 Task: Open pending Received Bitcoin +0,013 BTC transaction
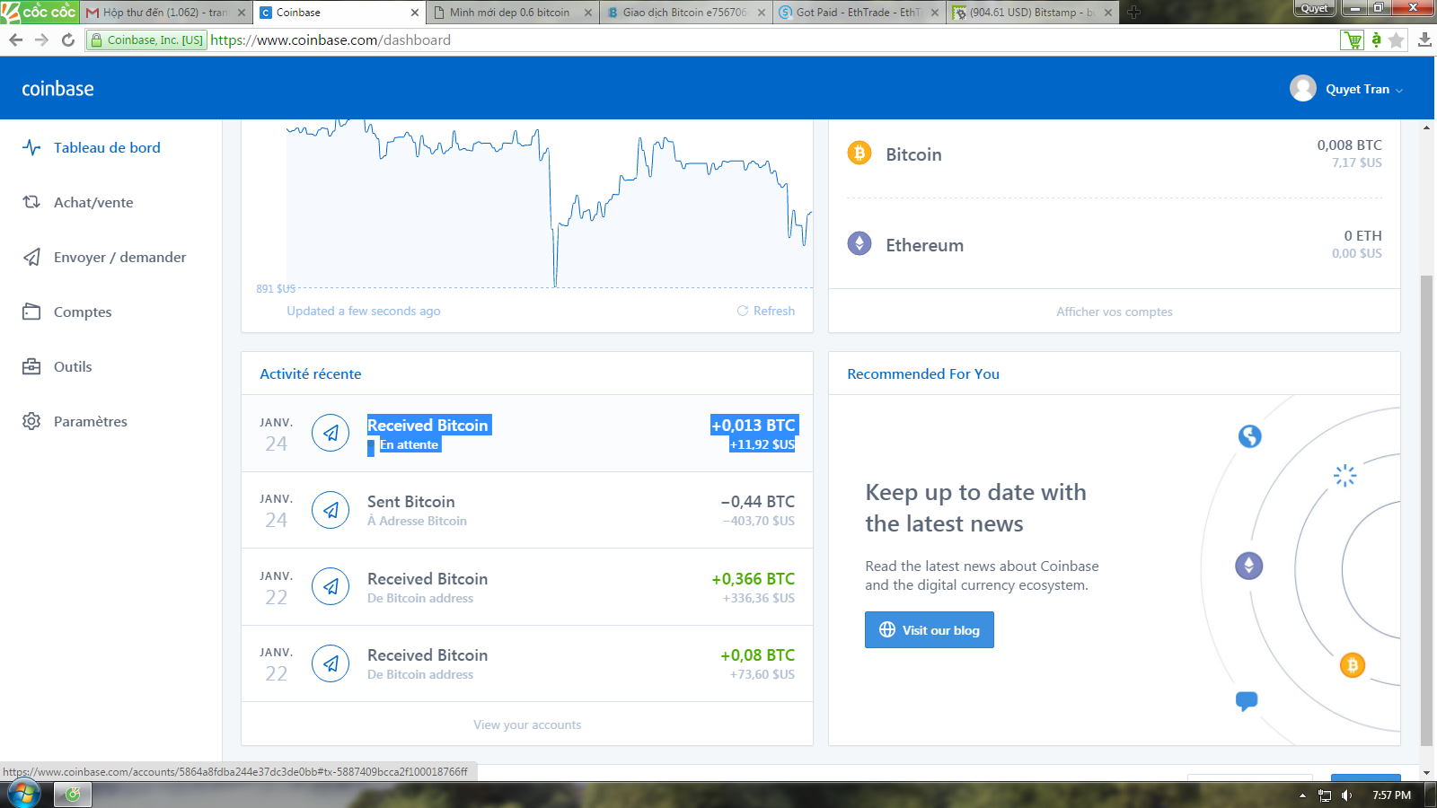[527, 434]
